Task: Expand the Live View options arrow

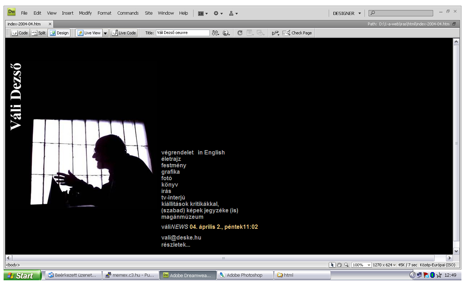Action: coord(105,33)
